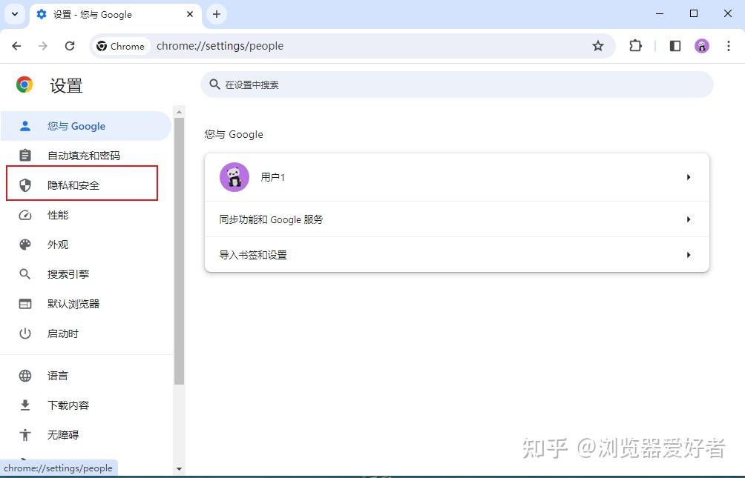Open the 用户1 profile row

[456, 177]
